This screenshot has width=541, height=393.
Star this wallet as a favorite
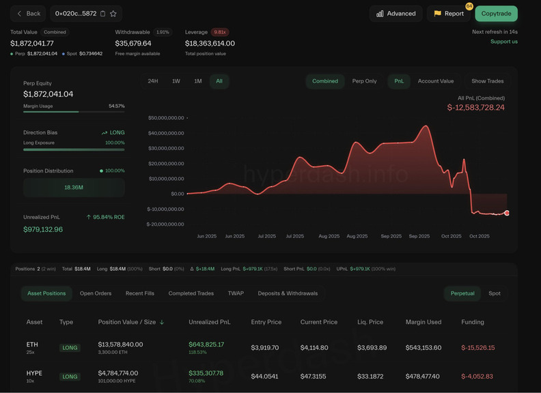pos(113,14)
